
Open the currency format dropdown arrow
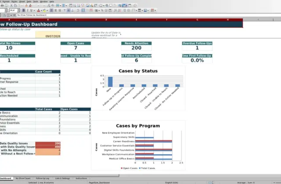tap(99, 11)
